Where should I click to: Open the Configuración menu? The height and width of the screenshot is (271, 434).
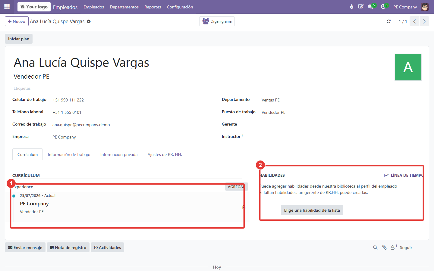point(180,7)
